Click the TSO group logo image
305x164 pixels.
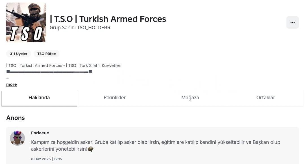point(26,22)
